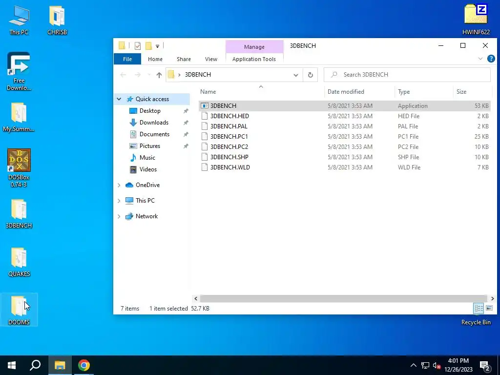
Task: Select the 3DBENCH application file
Action: 344,106
